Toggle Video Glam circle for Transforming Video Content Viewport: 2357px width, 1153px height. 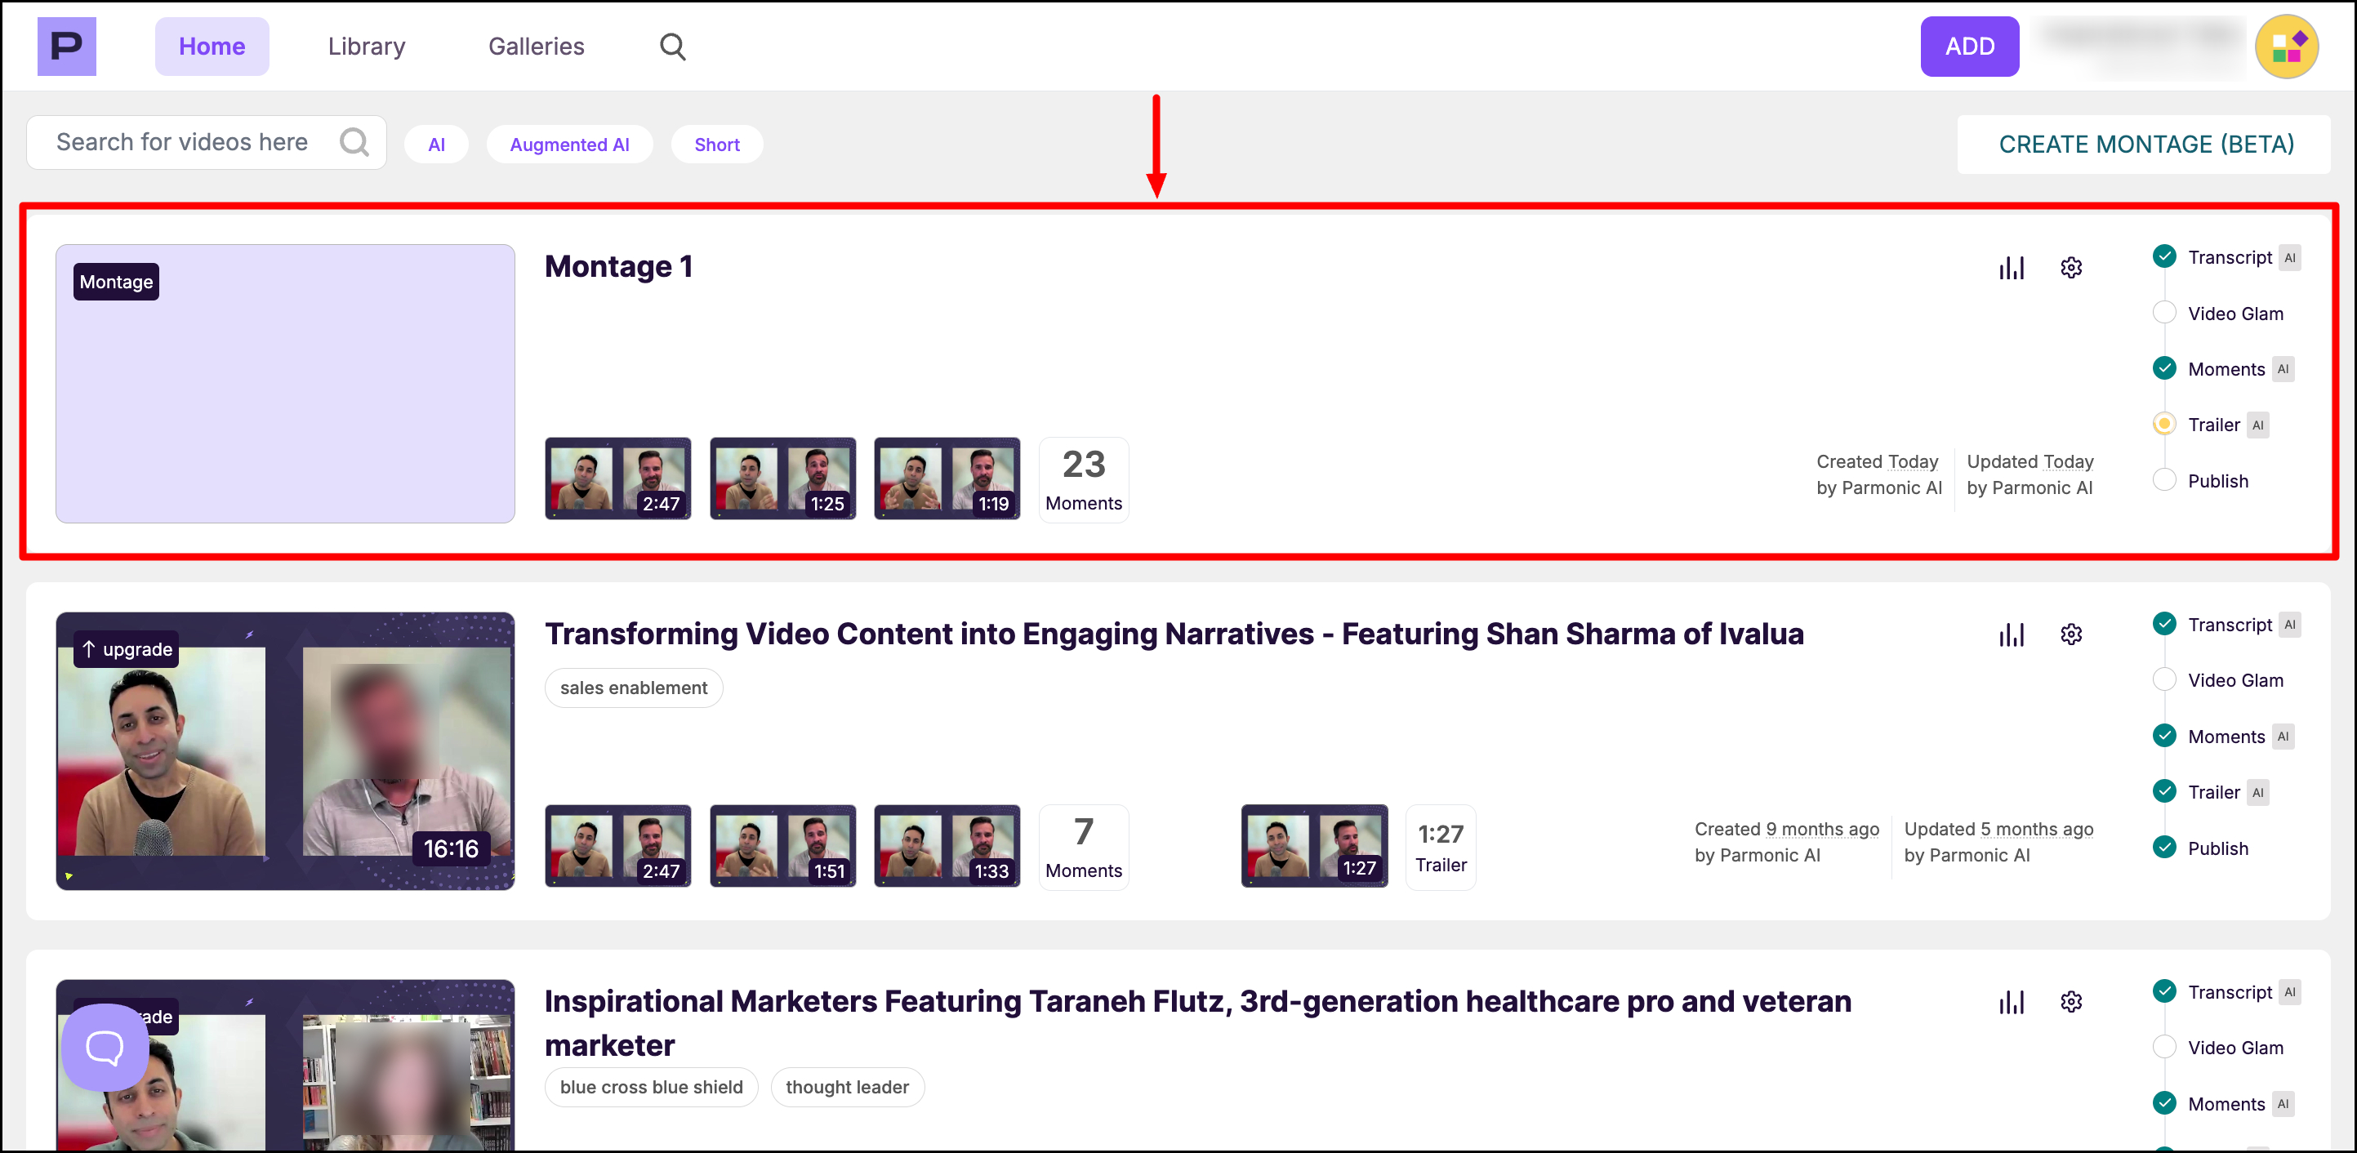point(2164,680)
